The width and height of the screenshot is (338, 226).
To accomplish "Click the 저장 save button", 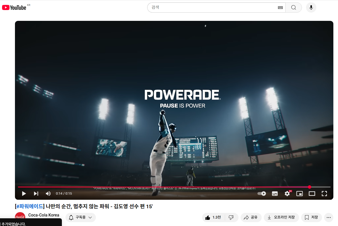I will pyautogui.click(x=311, y=218).
